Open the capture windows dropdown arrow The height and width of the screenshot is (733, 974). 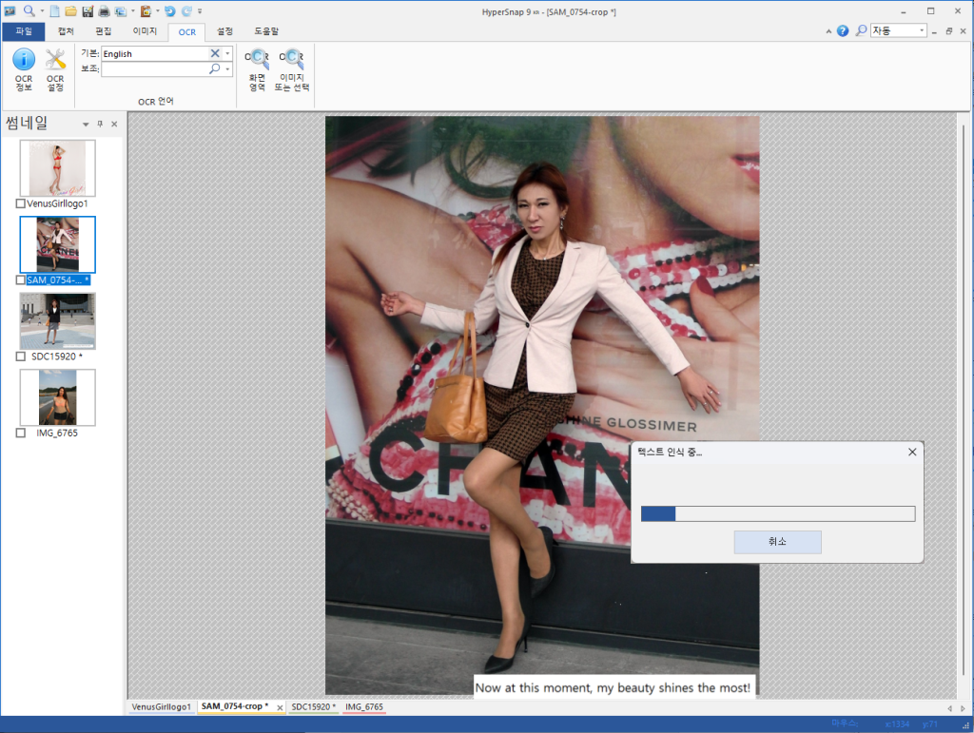click(x=132, y=11)
